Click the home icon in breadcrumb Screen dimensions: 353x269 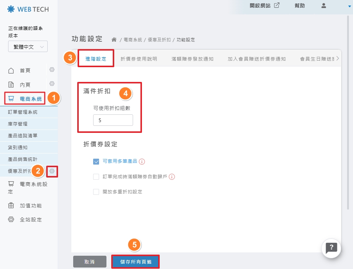(114, 39)
